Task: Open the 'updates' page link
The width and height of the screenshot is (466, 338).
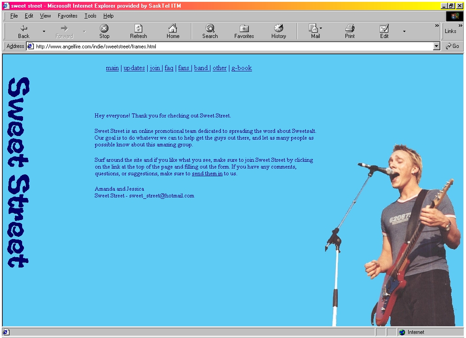Action: [134, 68]
